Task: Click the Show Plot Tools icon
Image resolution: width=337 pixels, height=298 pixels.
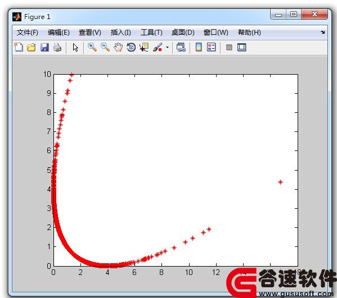Action: [x=241, y=47]
